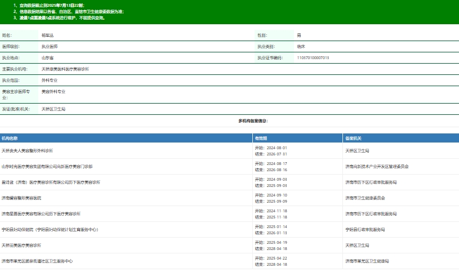Select start date 2024-08-01
This screenshot has width=459, height=272.
(277, 148)
